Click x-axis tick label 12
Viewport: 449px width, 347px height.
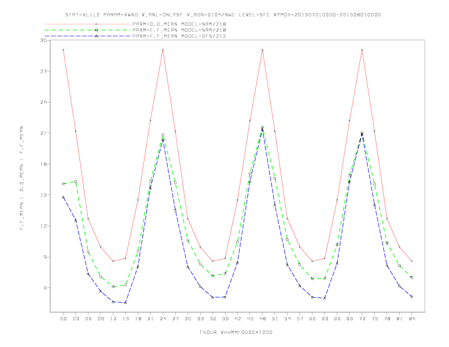click(113, 319)
